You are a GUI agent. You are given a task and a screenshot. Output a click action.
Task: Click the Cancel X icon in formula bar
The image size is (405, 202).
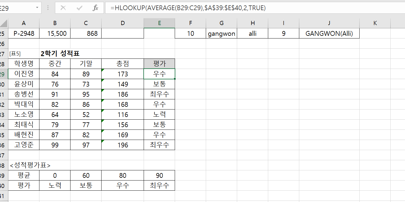[x=63, y=8]
